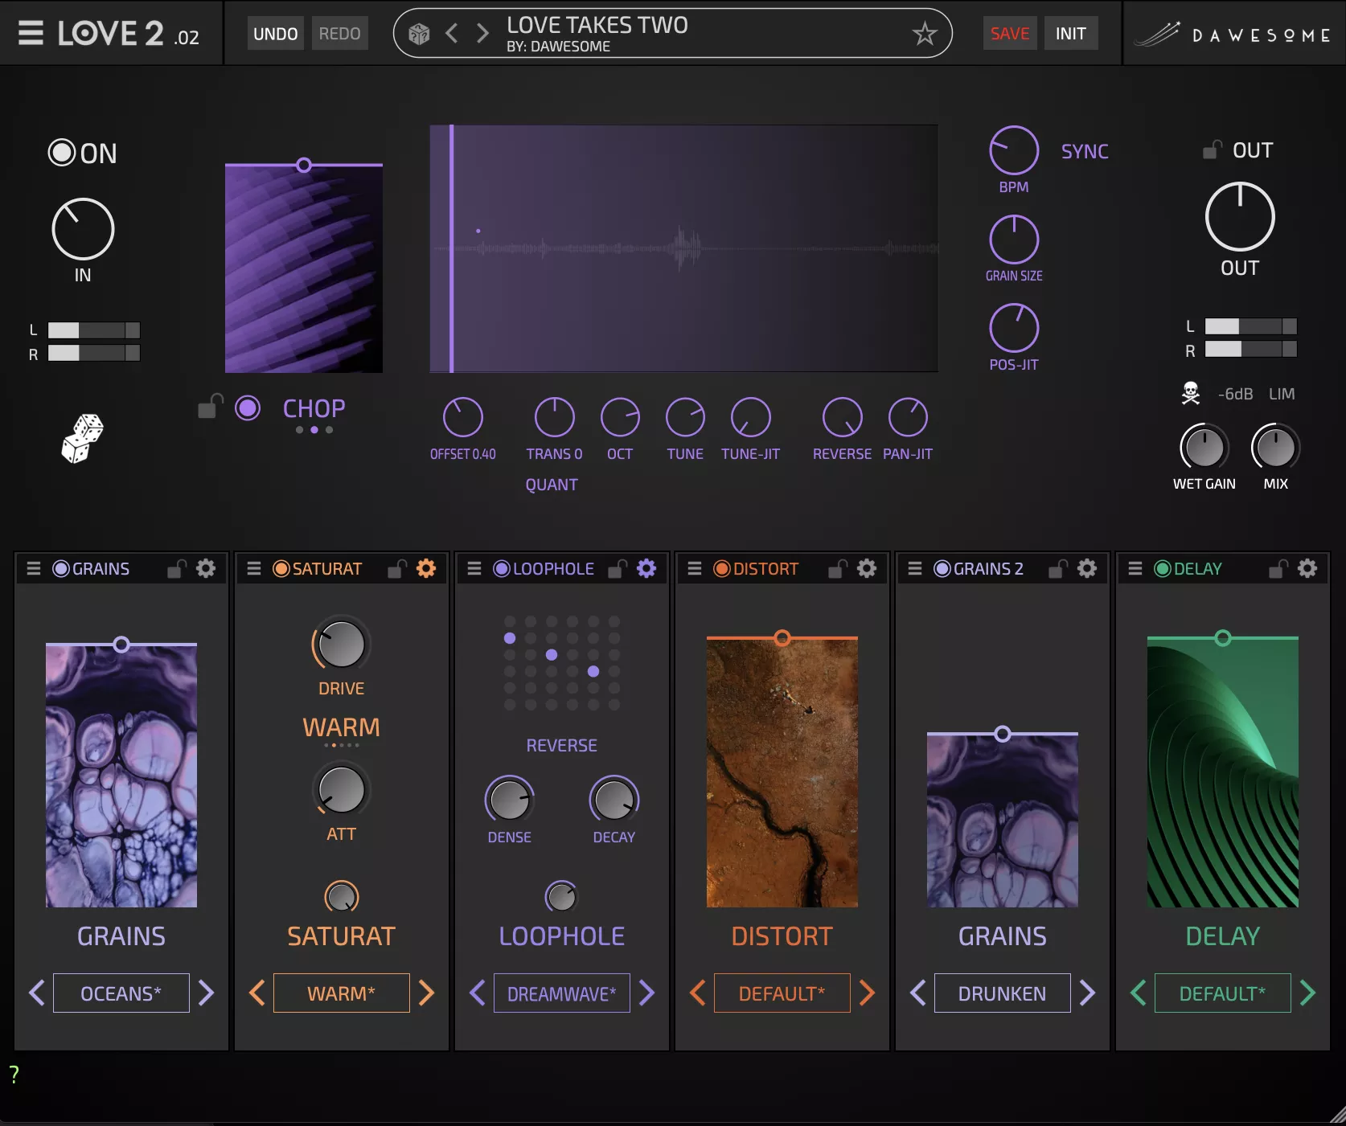Click the dice icon beside the preset browser
The width and height of the screenshot is (1346, 1126).
419,33
